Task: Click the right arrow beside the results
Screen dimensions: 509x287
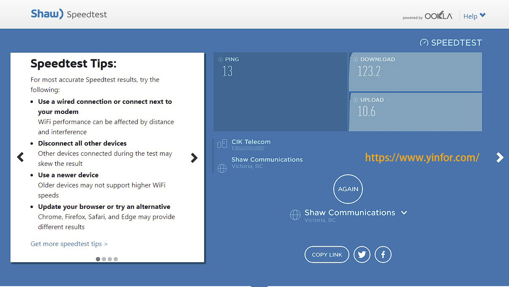Action: (499, 157)
